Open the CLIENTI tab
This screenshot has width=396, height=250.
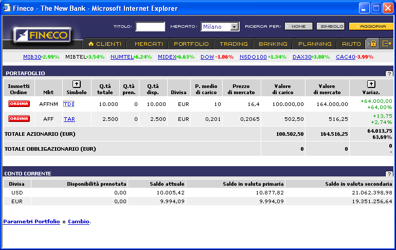click(x=105, y=44)
